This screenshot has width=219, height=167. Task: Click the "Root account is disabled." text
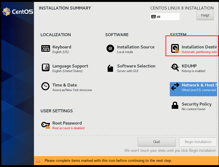point(68,128)
